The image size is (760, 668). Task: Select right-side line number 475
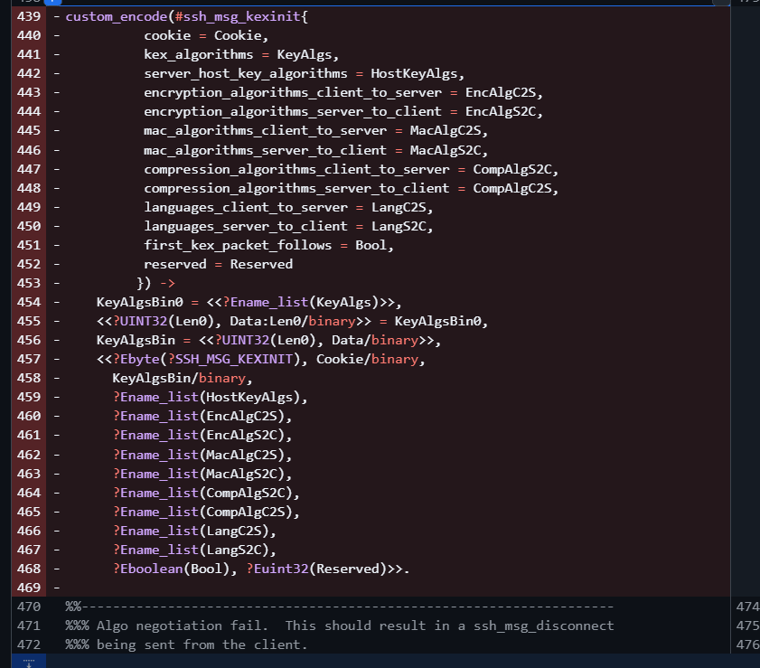747,626
